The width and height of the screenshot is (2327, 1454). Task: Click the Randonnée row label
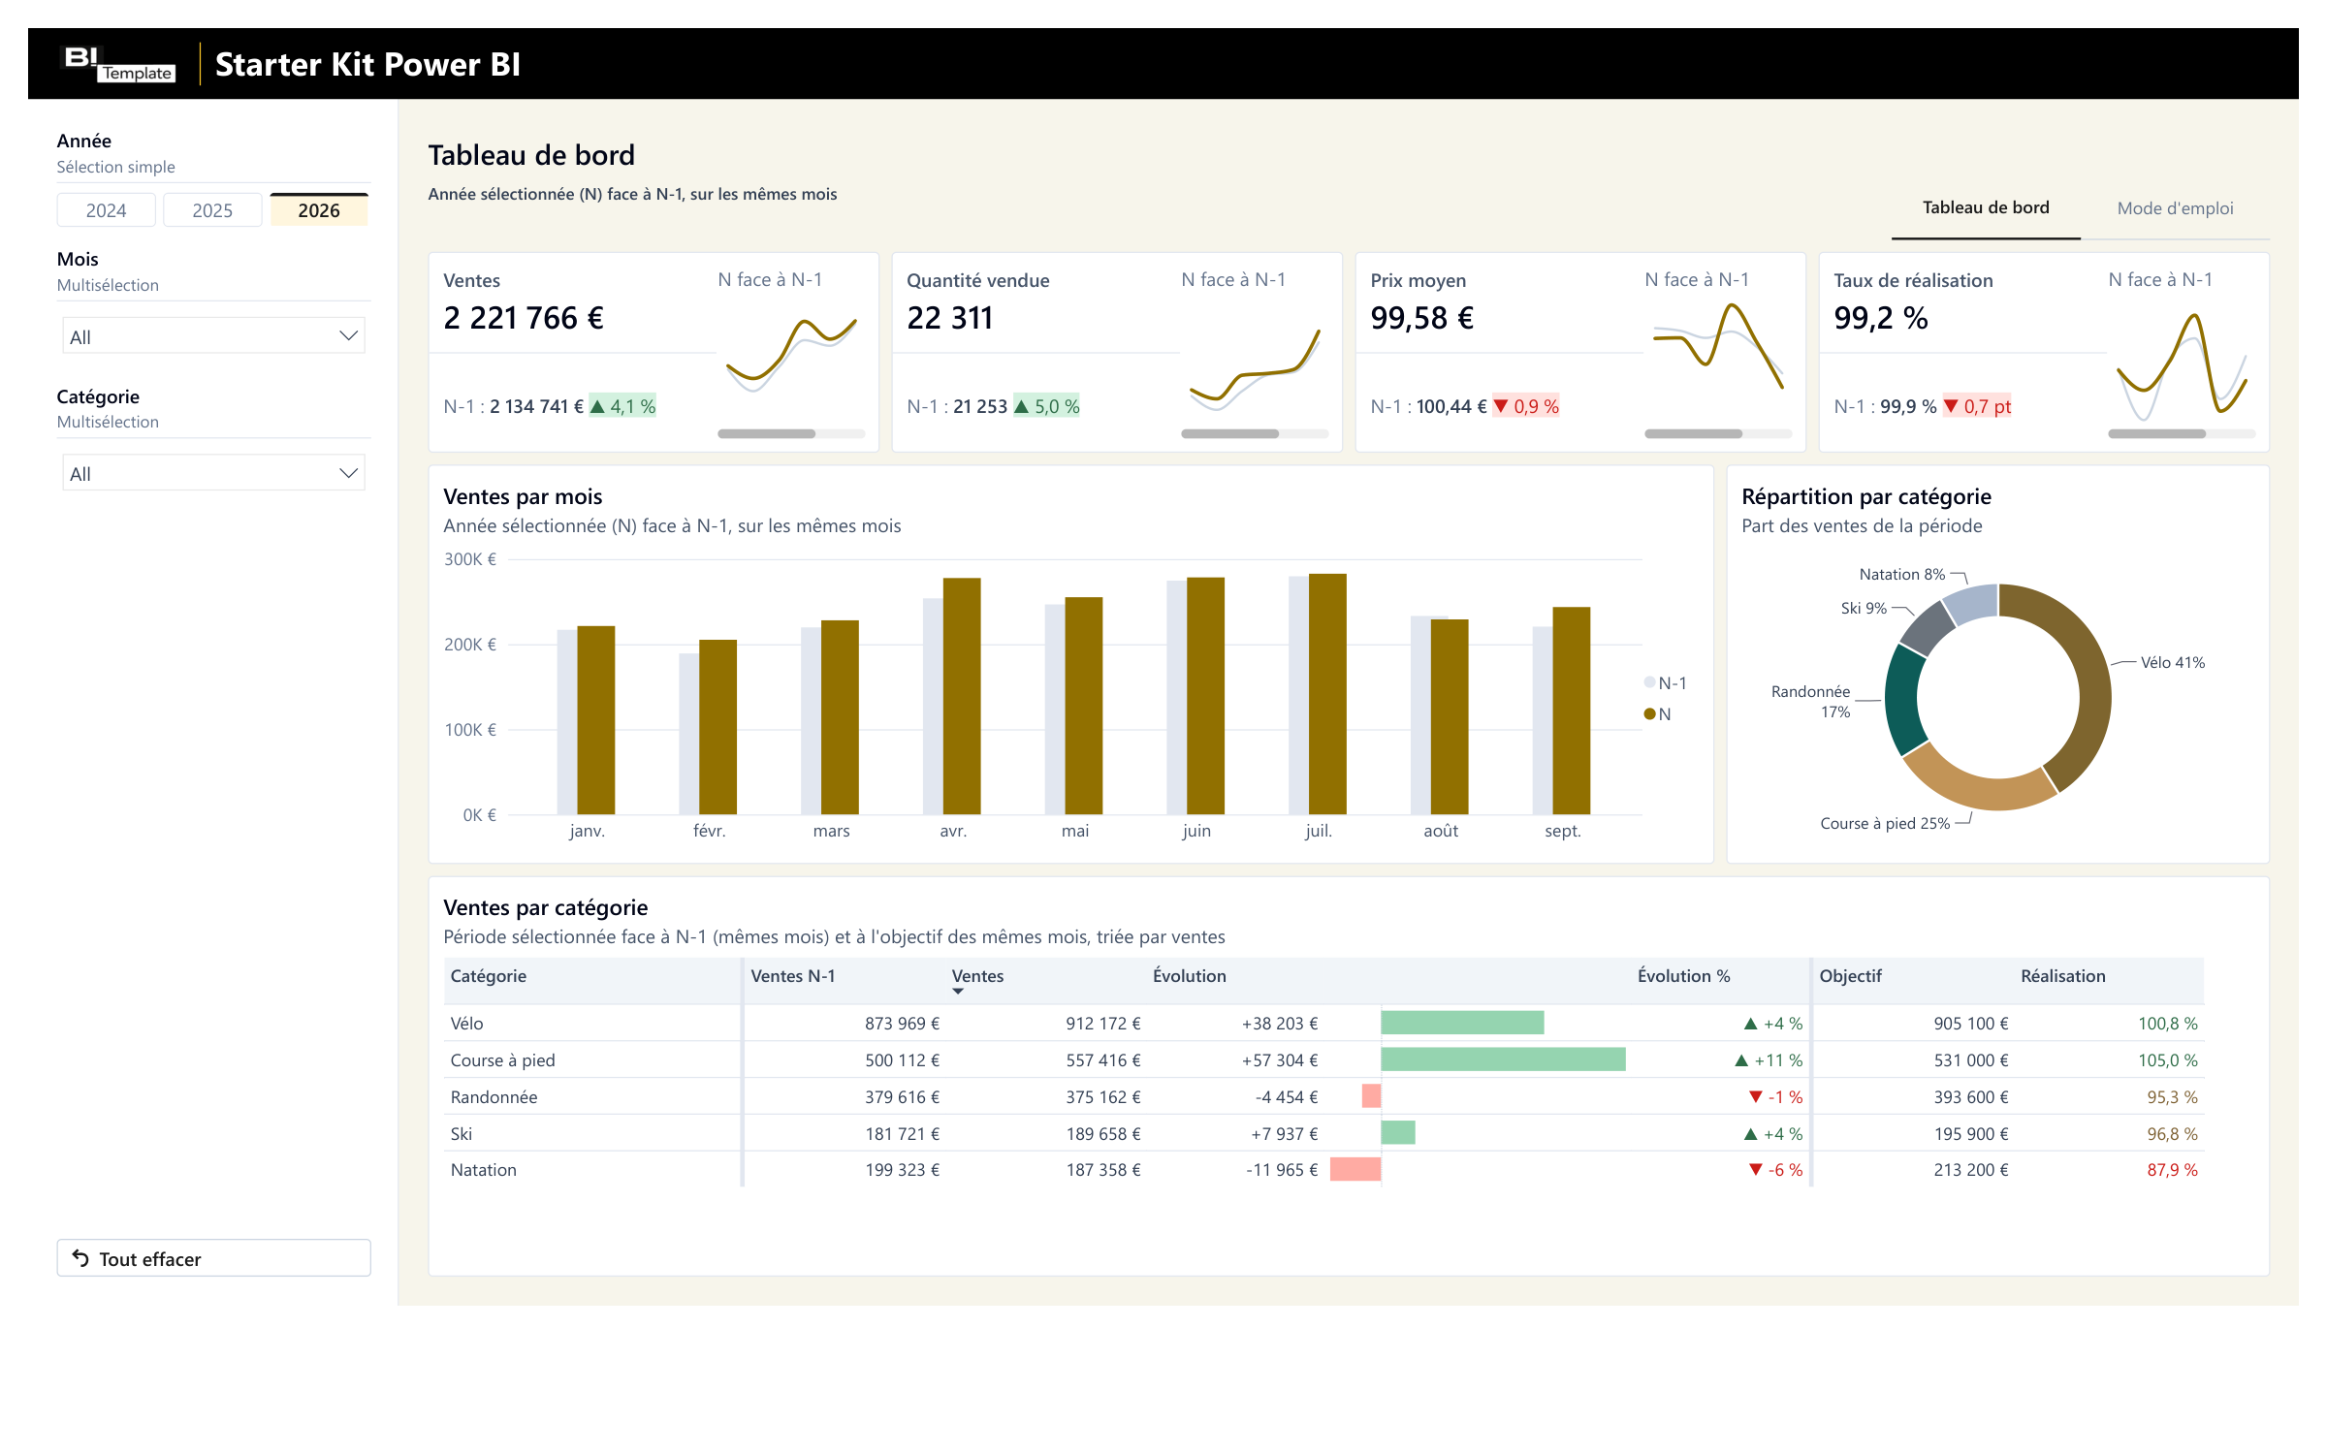494,1097
